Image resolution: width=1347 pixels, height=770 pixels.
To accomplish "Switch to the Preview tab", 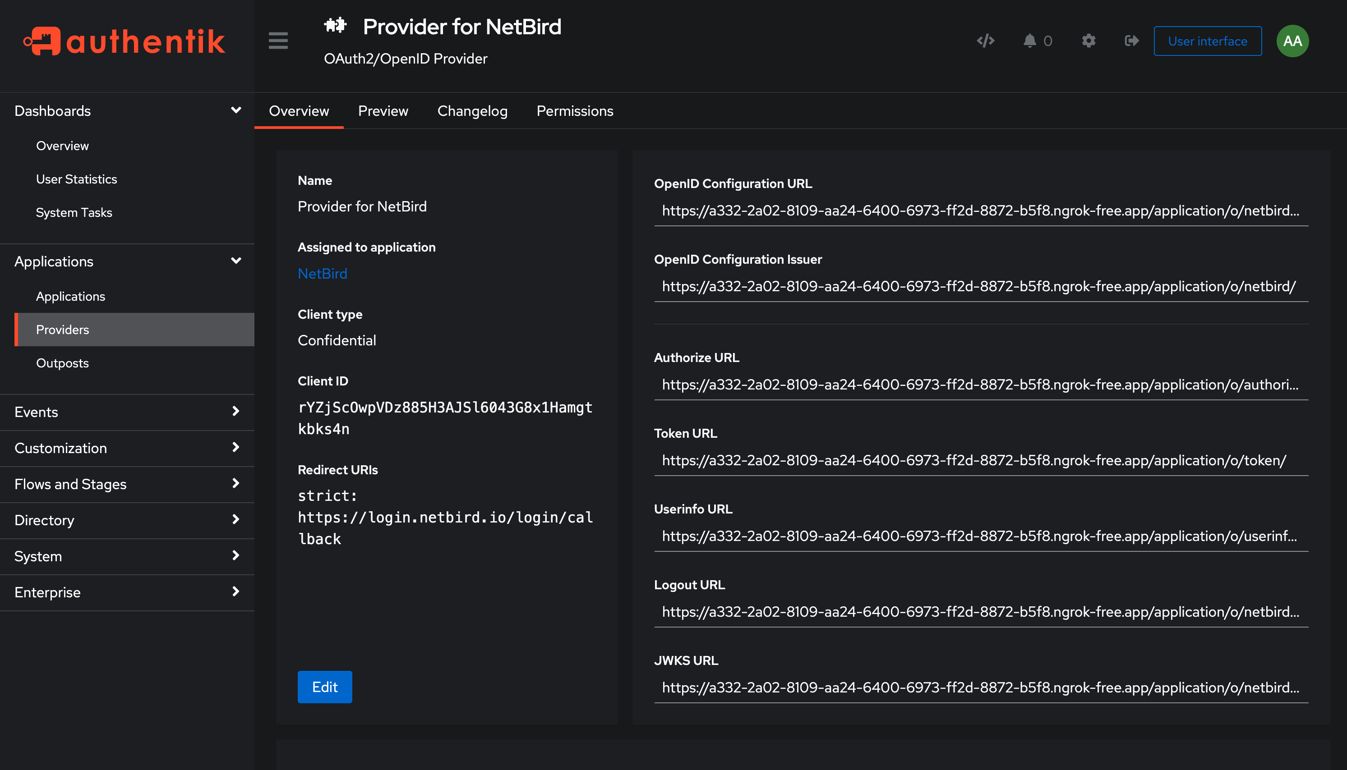I will [383, 110].
